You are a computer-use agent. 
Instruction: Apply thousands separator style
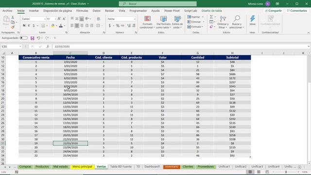pos(122,26)
